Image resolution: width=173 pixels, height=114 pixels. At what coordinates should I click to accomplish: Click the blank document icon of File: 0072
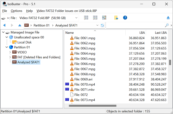pos(72,95)
